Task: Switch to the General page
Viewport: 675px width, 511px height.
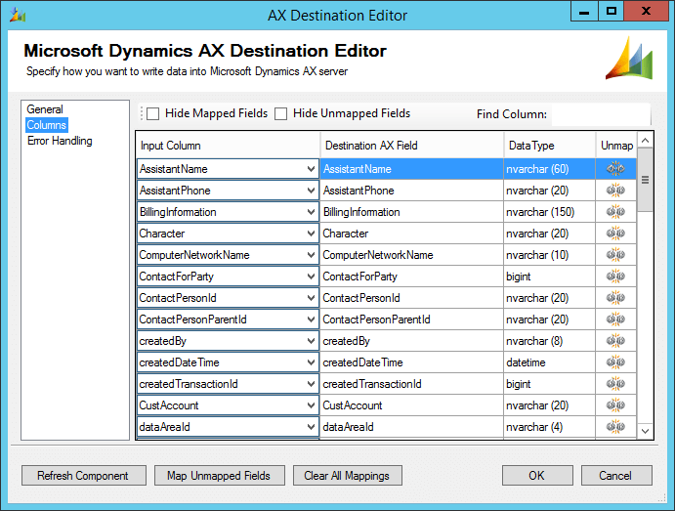Action: pyautogui.click(x=45, y=109)
